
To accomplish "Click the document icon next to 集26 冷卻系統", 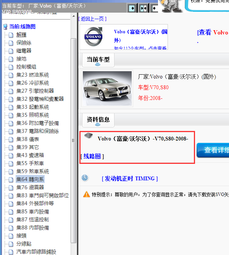I will tap(11, 83).
